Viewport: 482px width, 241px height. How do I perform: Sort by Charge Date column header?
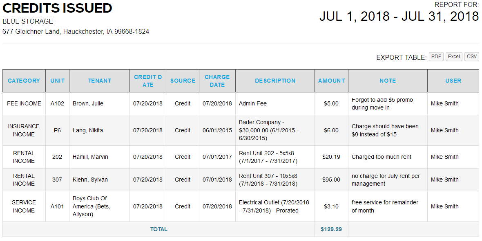point(217,81)
